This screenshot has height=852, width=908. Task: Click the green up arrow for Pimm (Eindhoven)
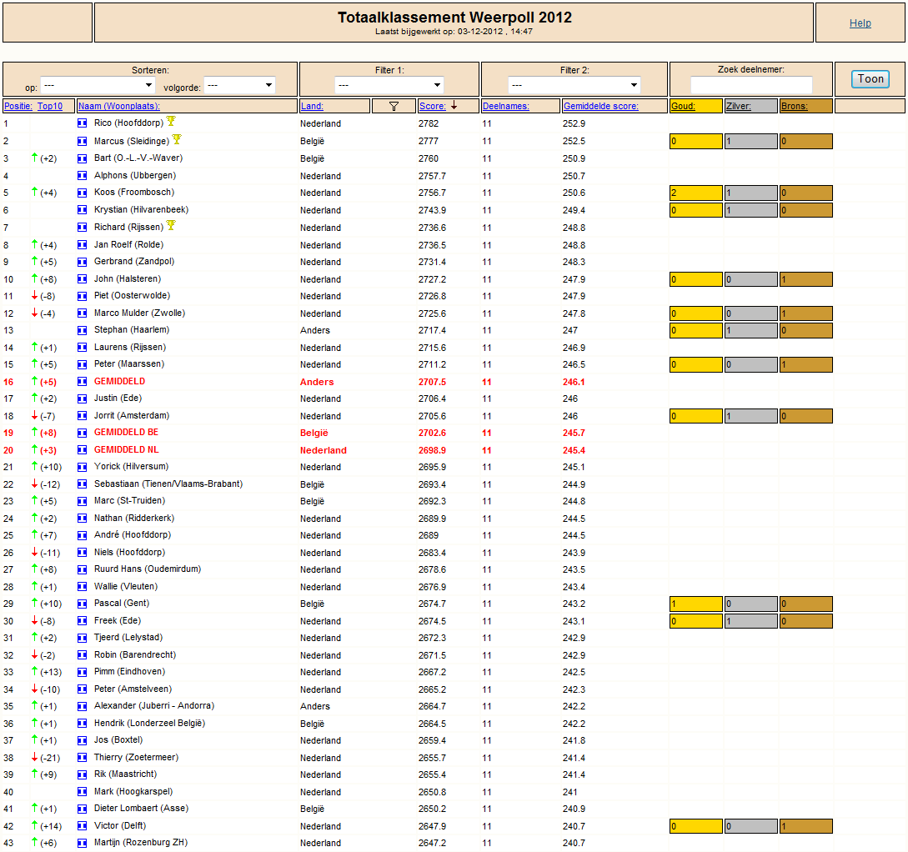tap(35, 671)
